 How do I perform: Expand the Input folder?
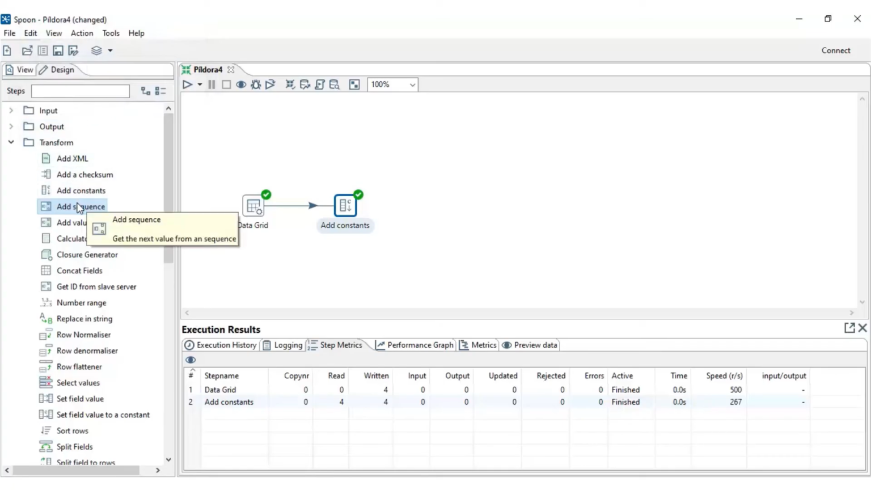point(11,110)
